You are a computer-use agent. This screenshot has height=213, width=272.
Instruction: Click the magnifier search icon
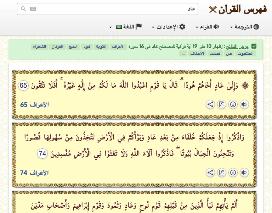23,9
